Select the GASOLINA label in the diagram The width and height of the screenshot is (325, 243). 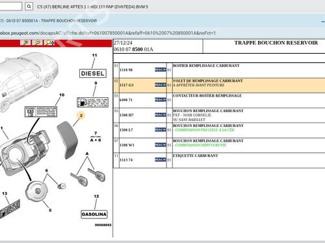[x=94, y=214]
